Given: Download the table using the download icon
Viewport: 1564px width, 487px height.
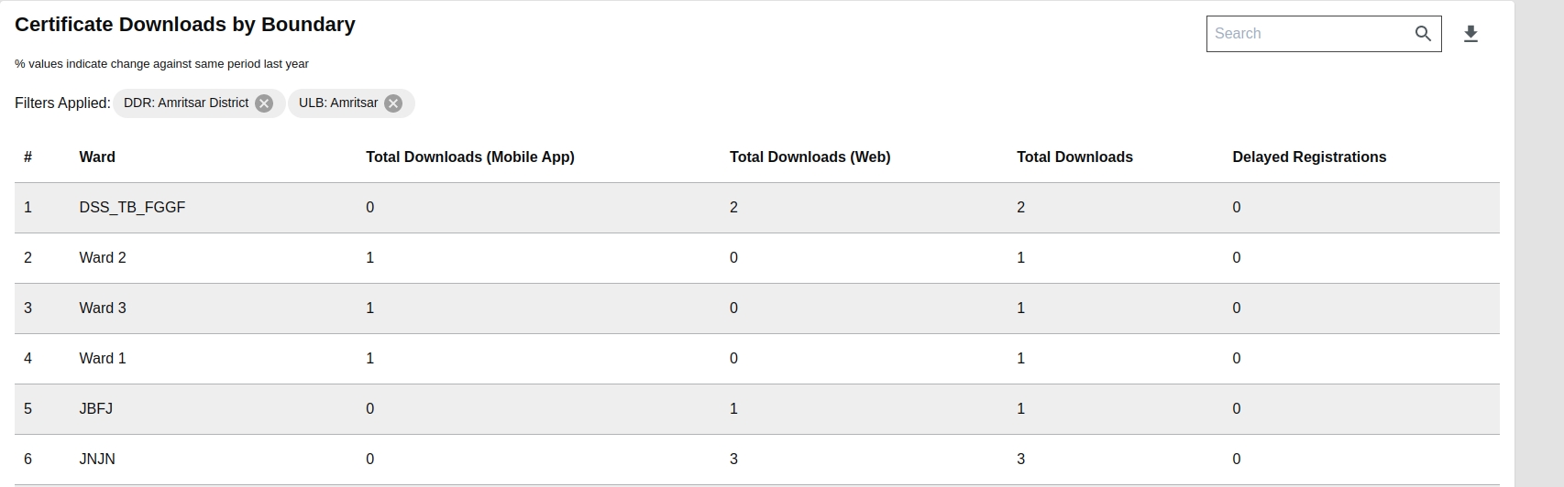Looking at the screenshot, I should [1470, 34].
